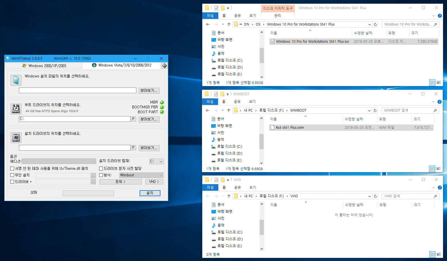Enable 드라이버 + checkbox
447x261 pixels.
[x=12, y=182]
